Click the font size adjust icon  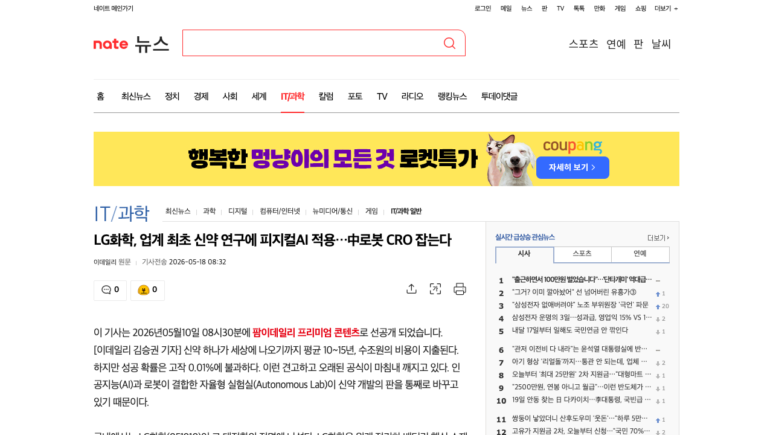(x=435, y=289)
